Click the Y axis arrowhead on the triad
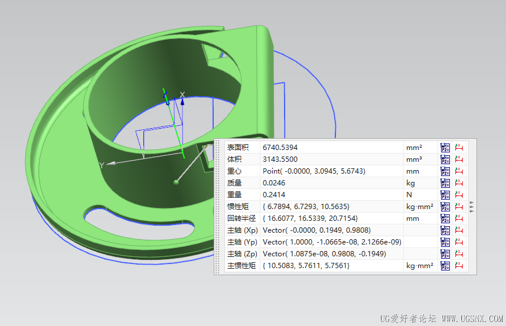The height and width of the screenshot is (326, 506). point(110,164)
